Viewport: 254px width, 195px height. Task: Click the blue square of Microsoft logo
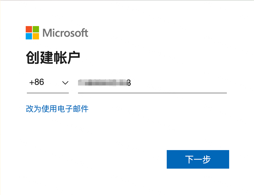[29, 36]
